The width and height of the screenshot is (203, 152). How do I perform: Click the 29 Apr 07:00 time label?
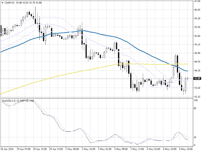pos(23,149)
